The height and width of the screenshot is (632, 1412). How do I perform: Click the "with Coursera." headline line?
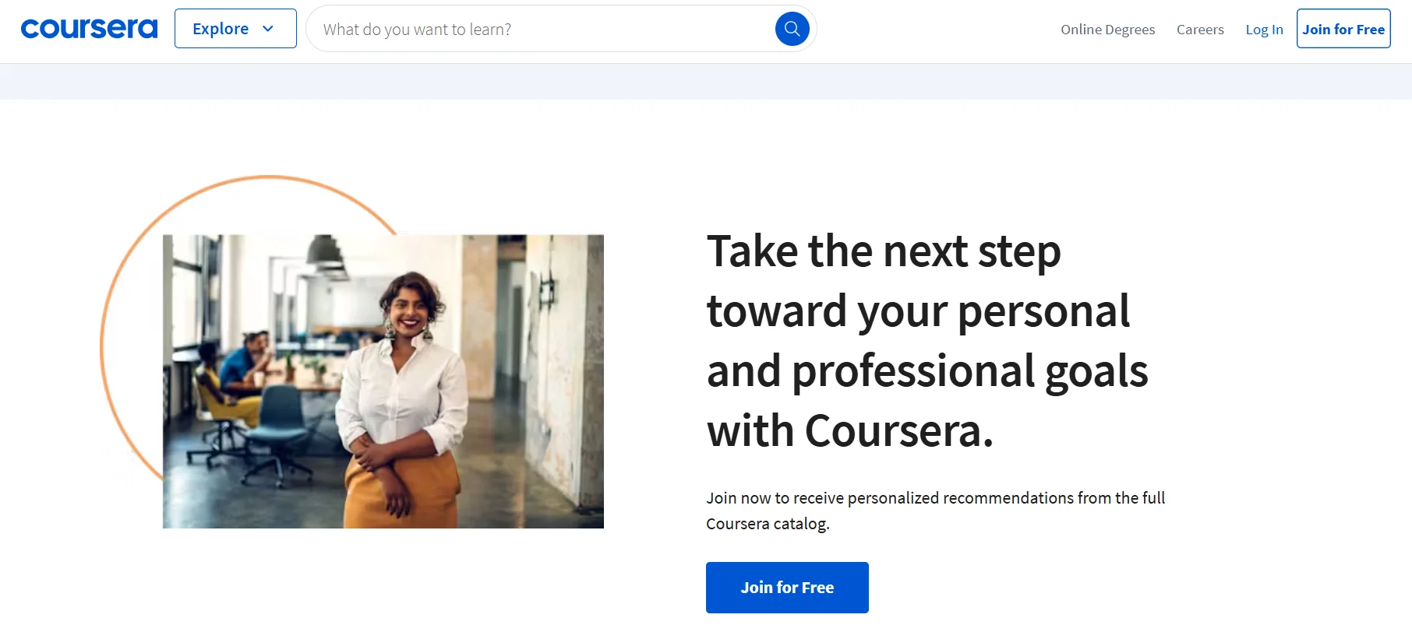(850, 430)
